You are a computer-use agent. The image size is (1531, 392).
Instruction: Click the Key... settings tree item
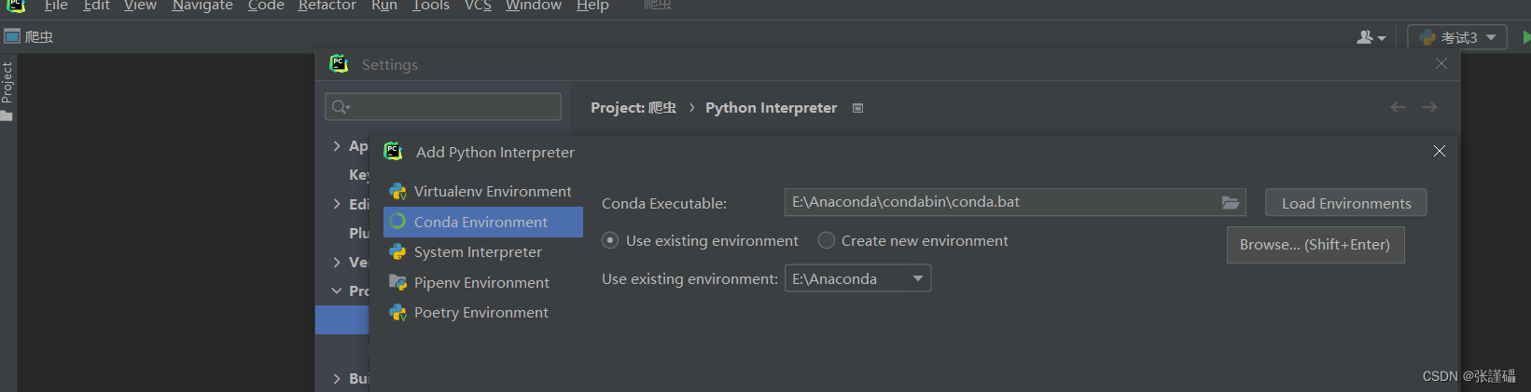pyautogui.click(x=359, y=175)
